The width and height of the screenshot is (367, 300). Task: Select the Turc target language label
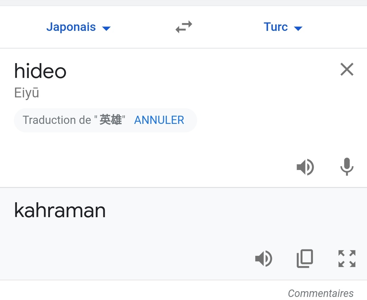pyautogui.click(x=276, y=27)
